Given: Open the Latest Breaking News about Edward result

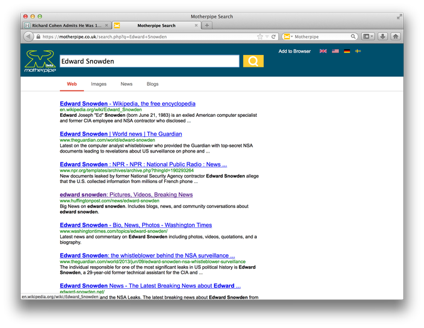Looking at the screenshot, I should (150, 286).
